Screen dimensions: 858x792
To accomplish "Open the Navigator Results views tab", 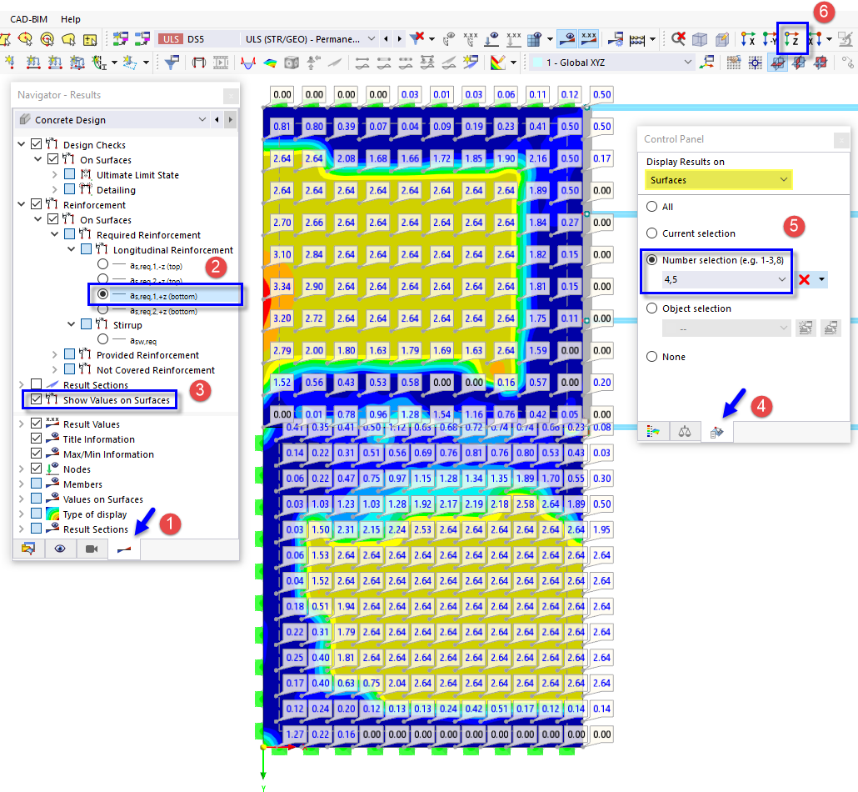I will coord(124,549).
